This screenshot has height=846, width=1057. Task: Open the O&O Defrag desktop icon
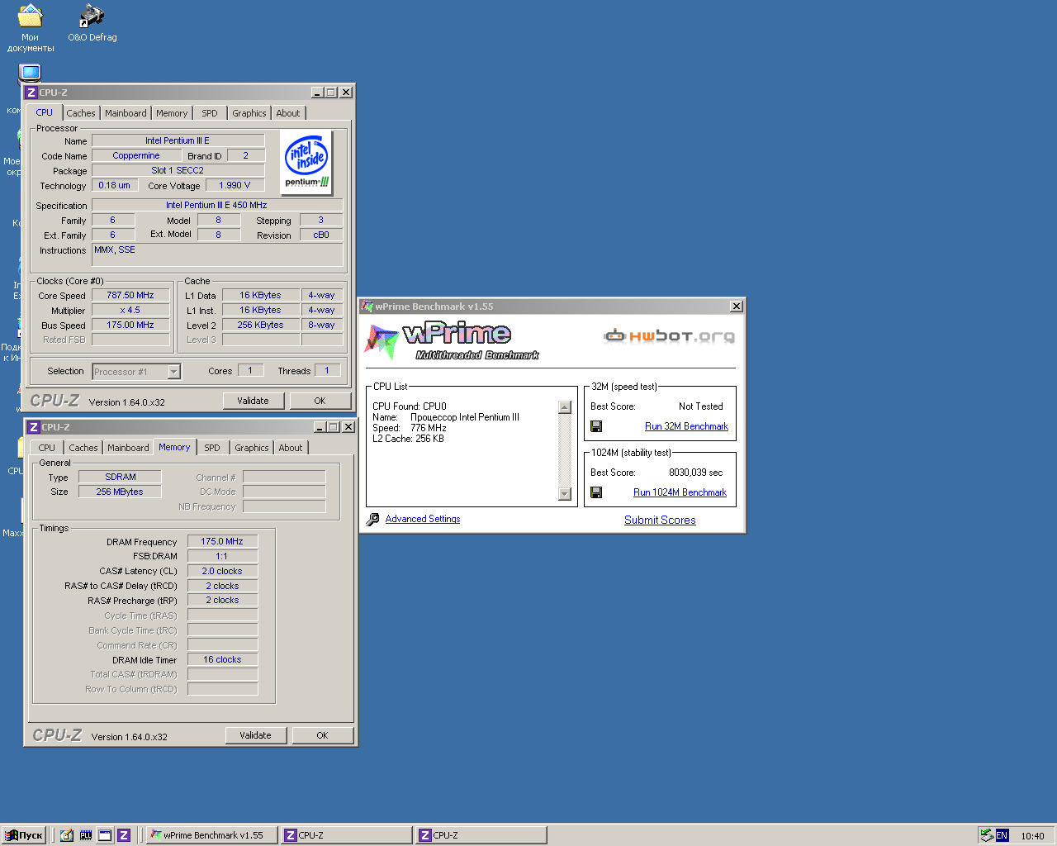[x=92, y=22]
